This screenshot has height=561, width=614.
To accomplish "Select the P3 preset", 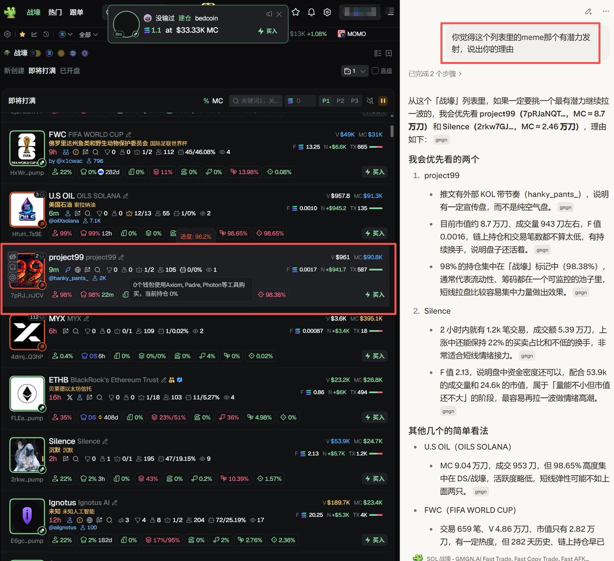I will [x=355, y=101].
